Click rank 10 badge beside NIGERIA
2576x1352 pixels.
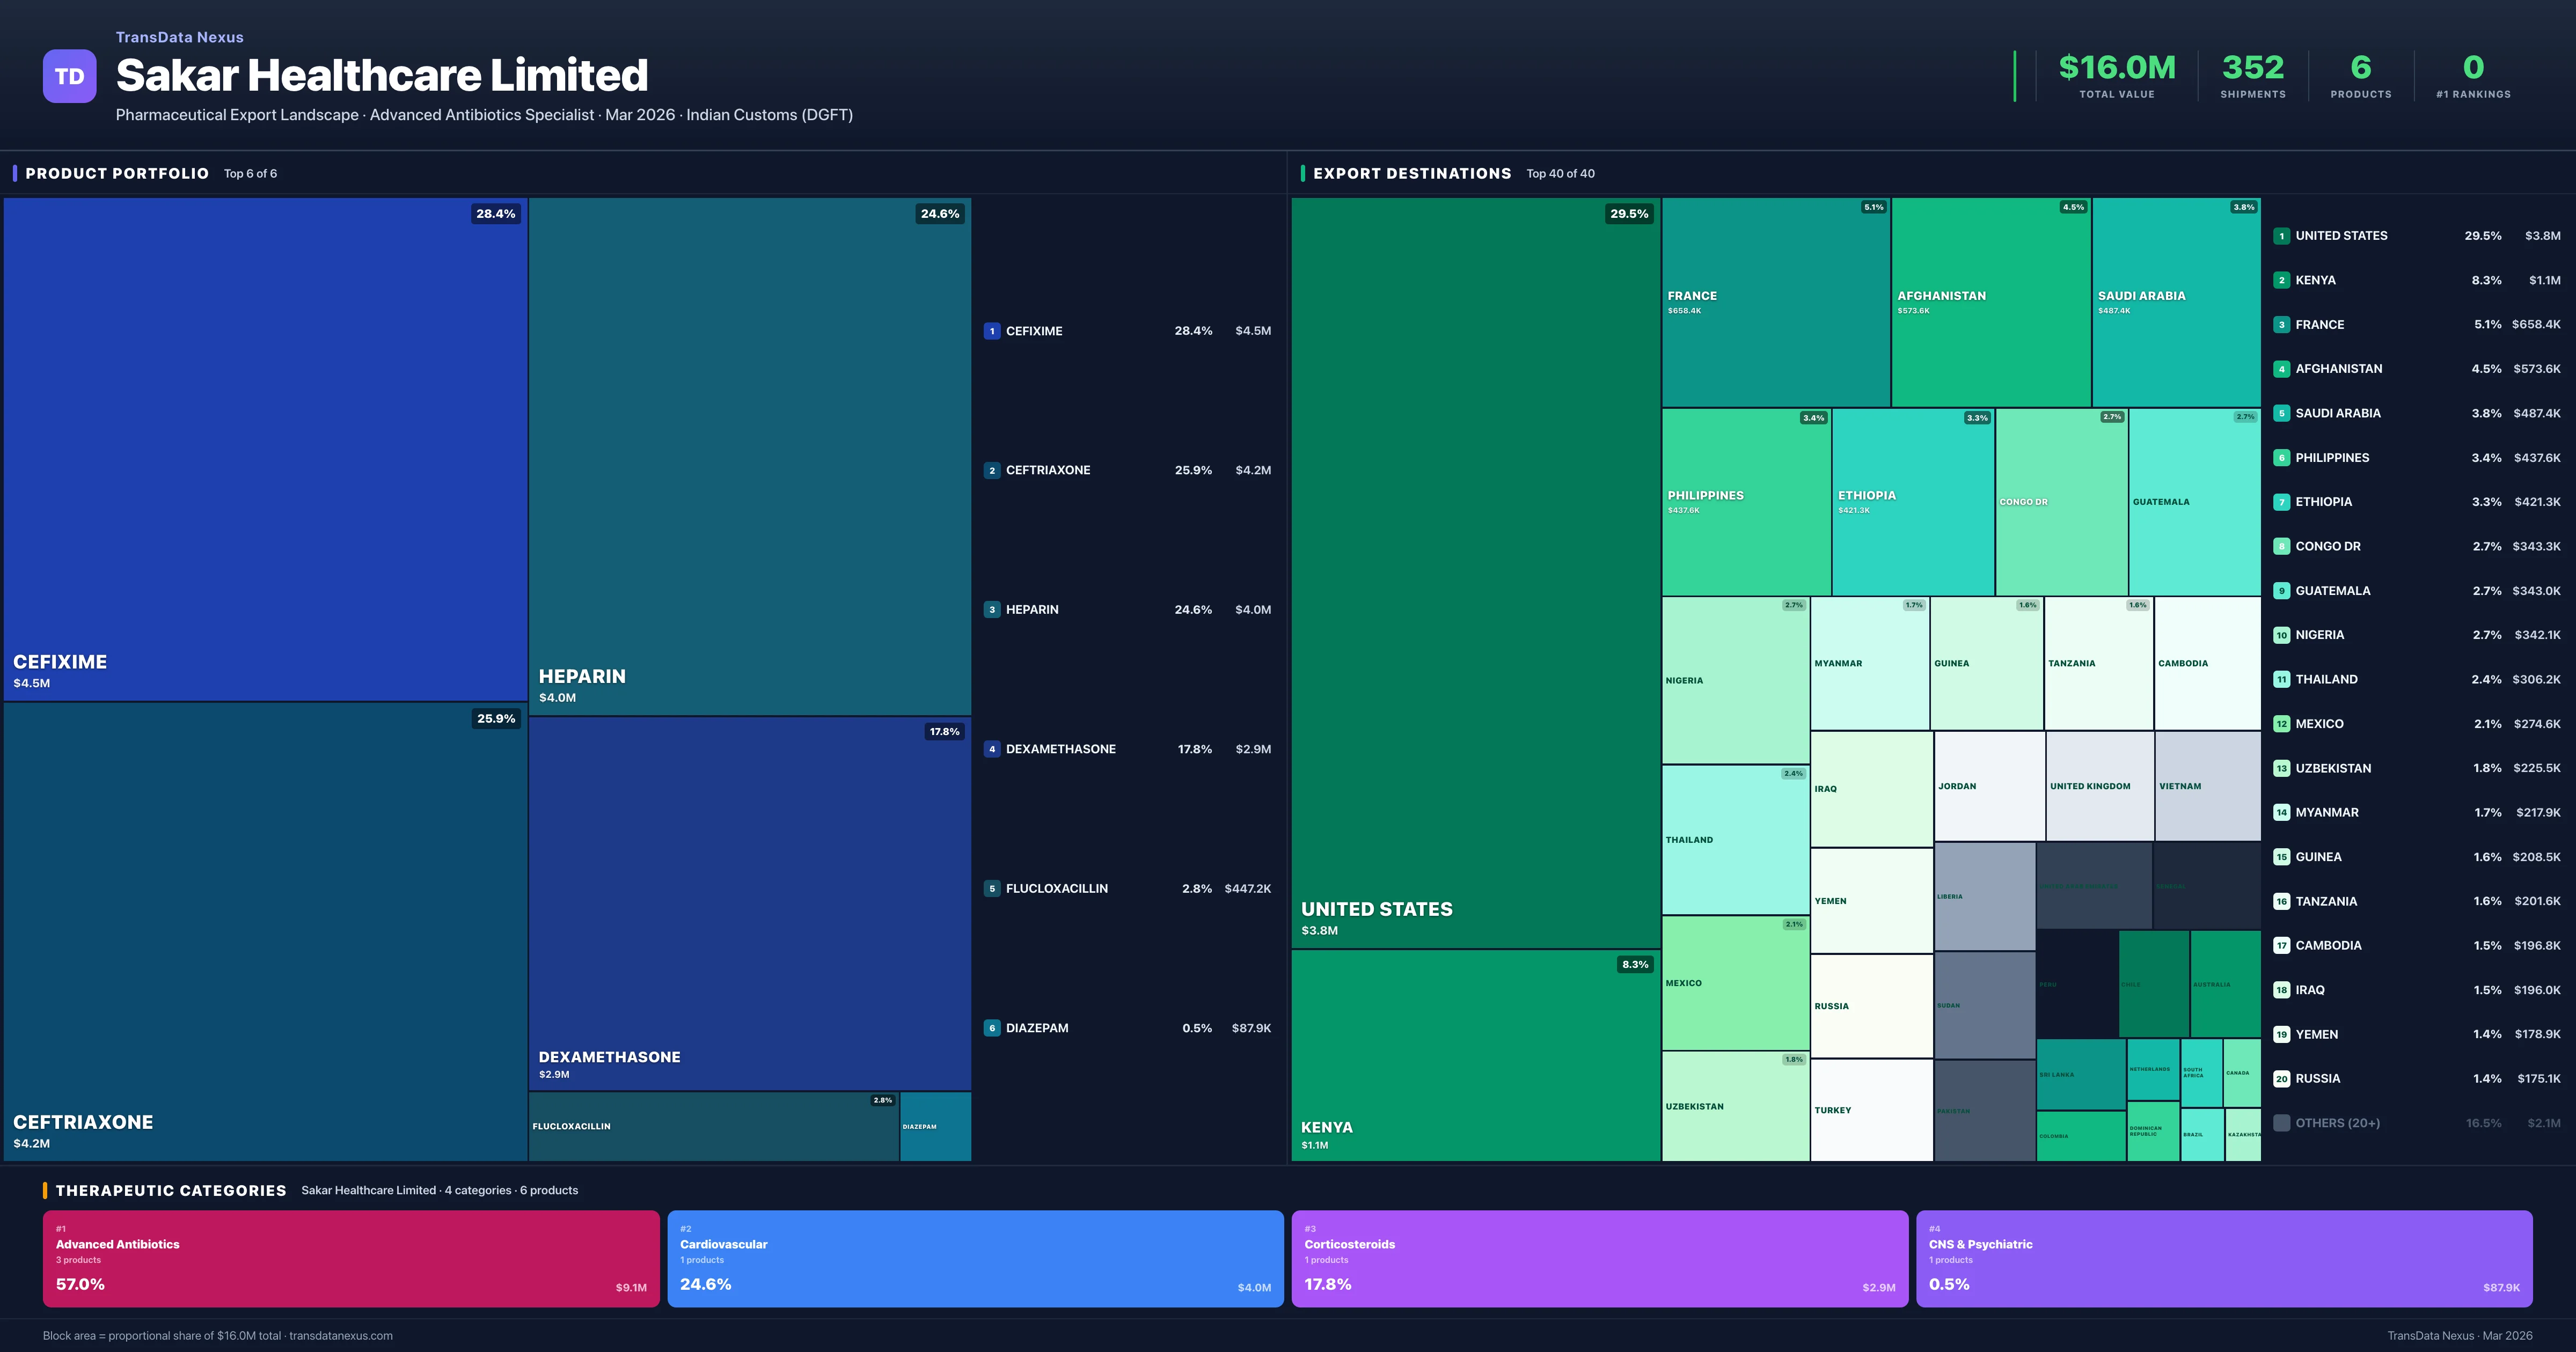click(2281, 635)
